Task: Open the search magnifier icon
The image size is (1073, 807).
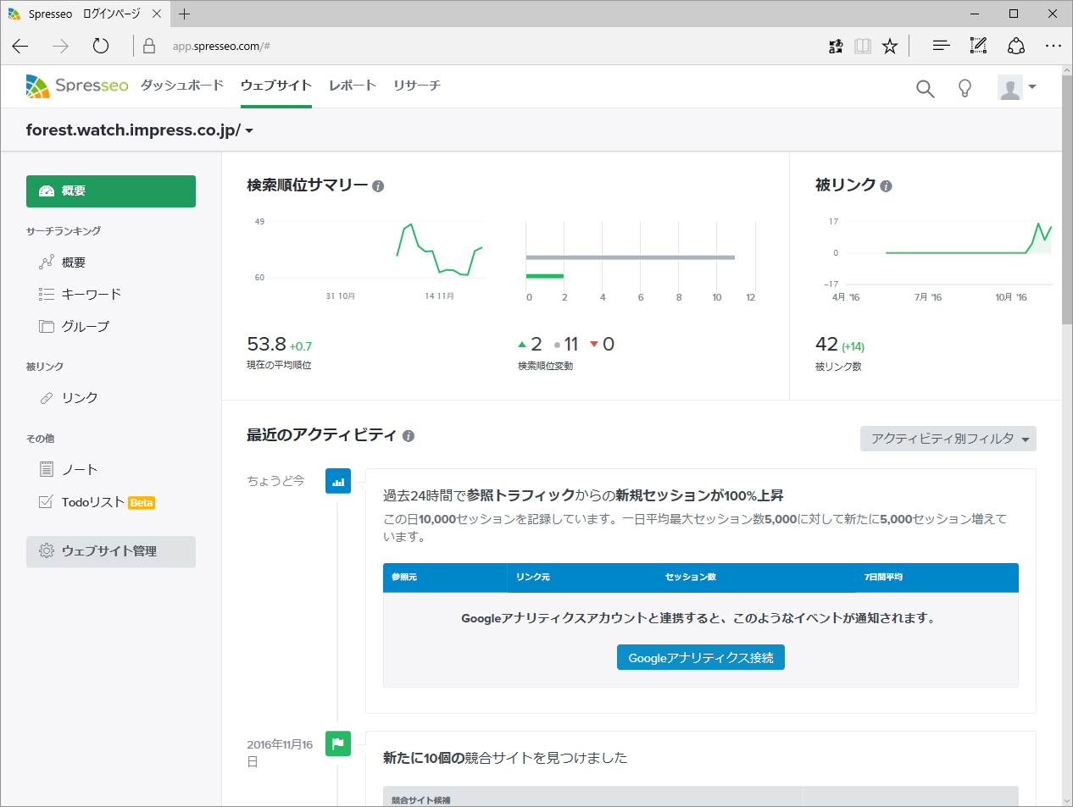Action: click(925, 87)
